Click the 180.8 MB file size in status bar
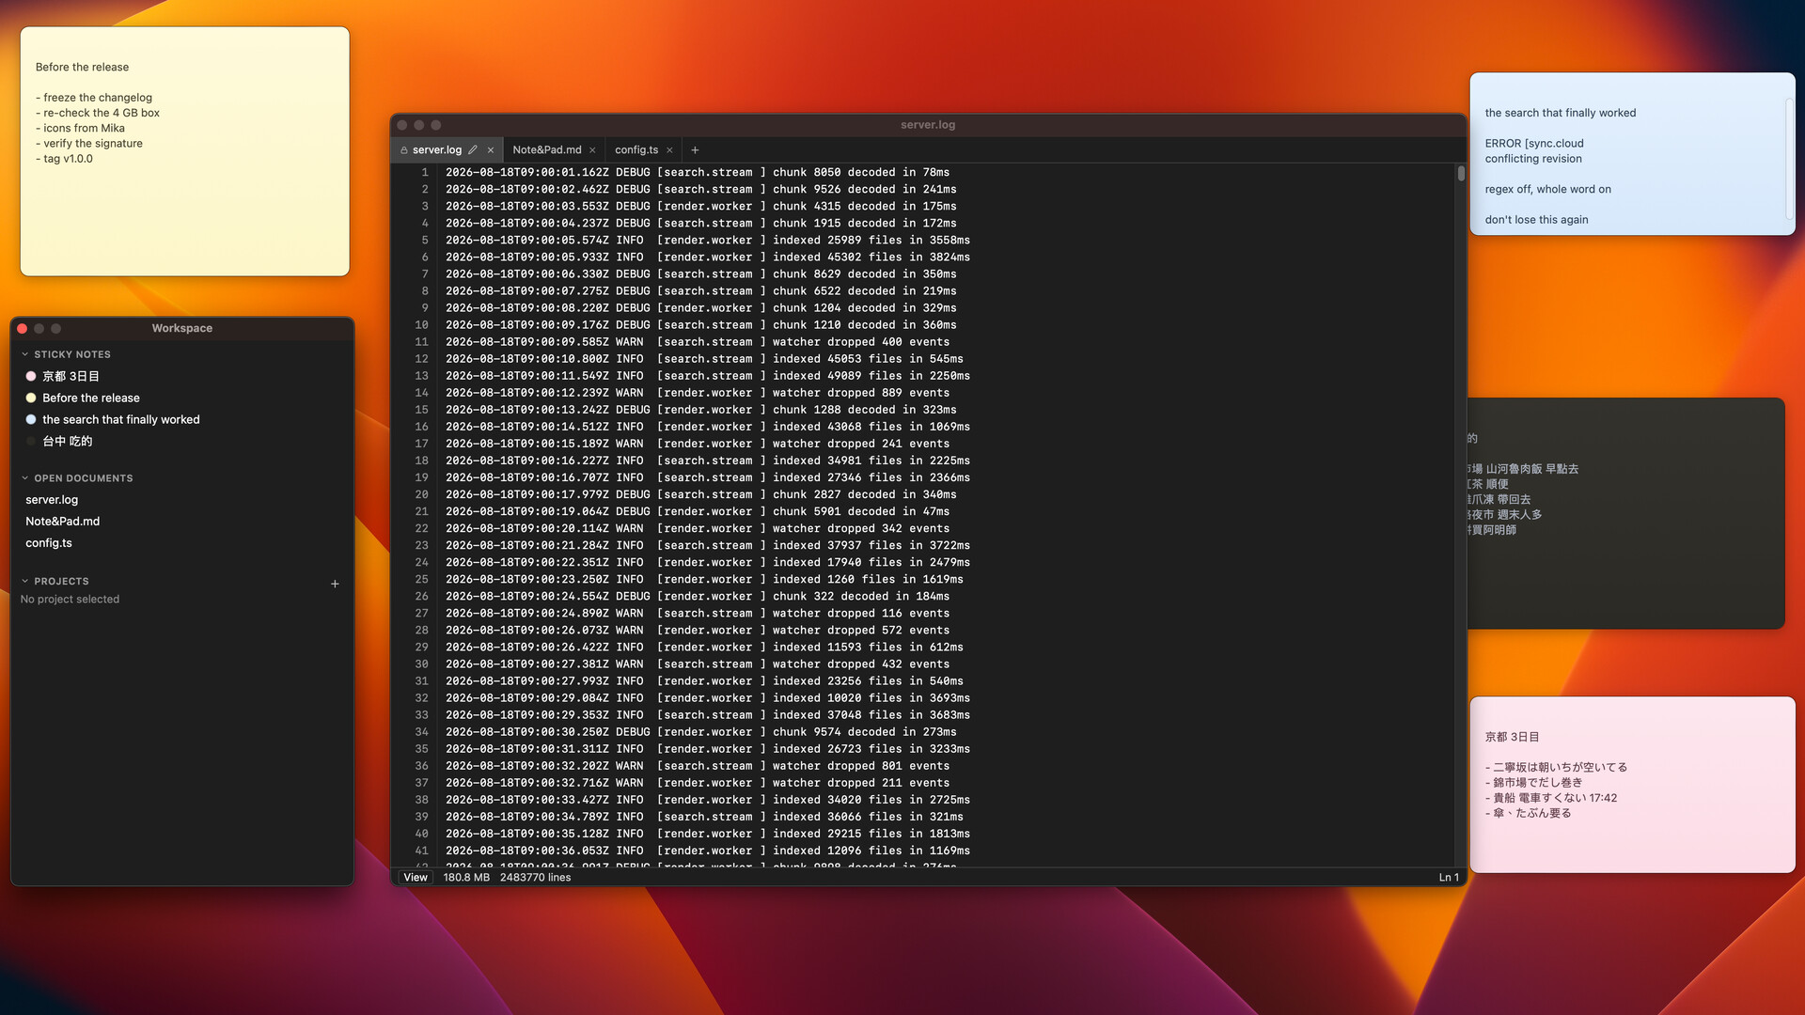 tap(466, 878)
